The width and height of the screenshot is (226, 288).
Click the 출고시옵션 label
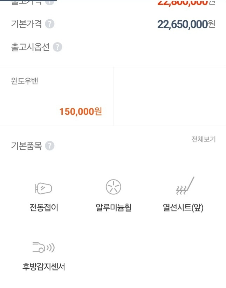click(x=30, y=47)
